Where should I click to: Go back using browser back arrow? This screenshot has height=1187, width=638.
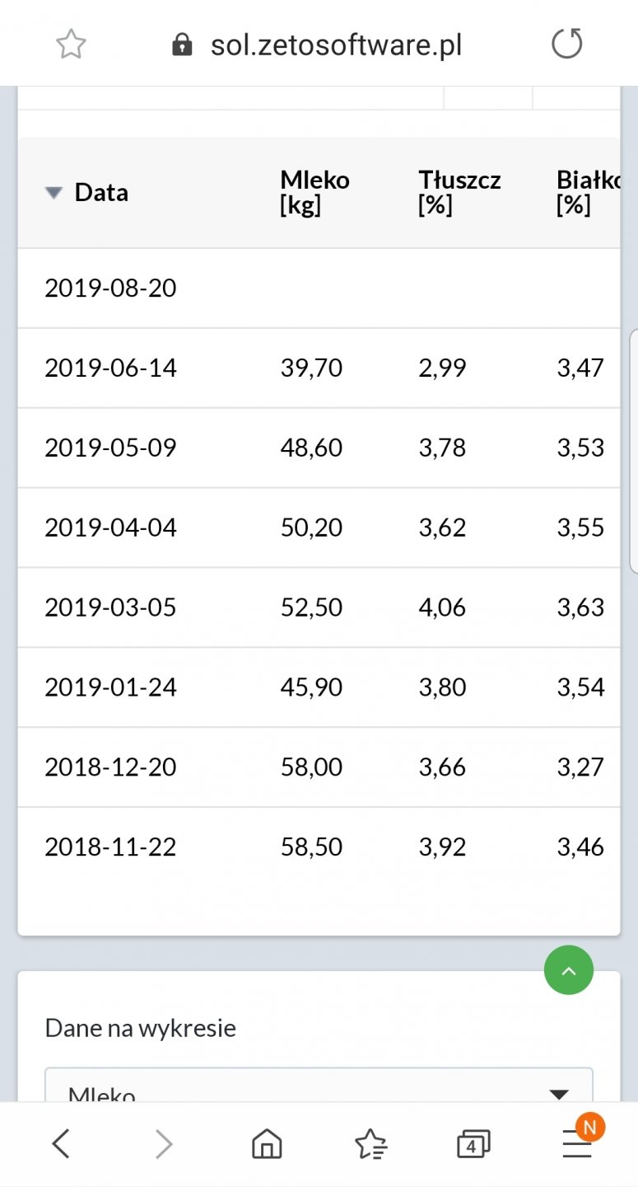point(61,1143)
